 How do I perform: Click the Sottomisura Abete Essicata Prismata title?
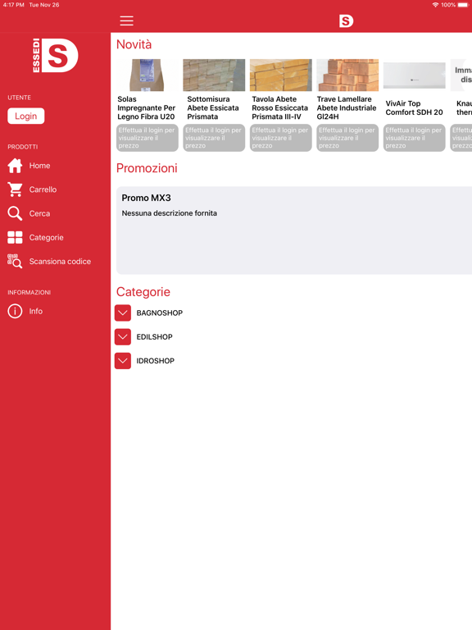[x=213, y=107]
